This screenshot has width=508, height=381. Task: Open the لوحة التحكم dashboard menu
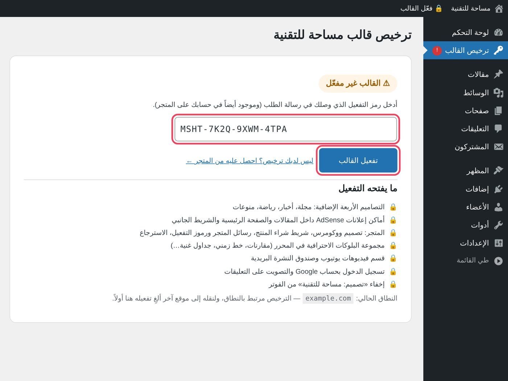466,32
